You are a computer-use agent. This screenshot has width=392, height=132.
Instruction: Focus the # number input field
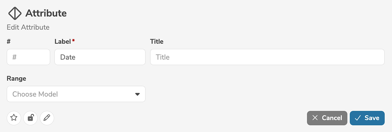point(28,57)
